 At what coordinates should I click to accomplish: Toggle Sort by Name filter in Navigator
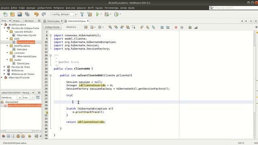(x=36, y=136)
